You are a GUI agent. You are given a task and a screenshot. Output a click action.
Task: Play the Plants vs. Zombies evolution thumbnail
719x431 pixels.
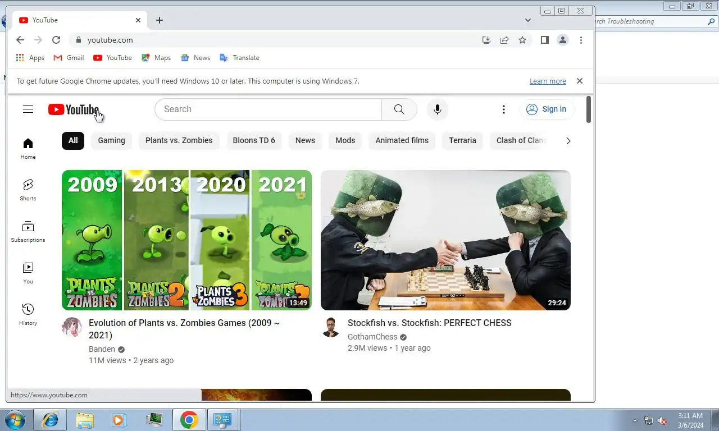point(186,240)
